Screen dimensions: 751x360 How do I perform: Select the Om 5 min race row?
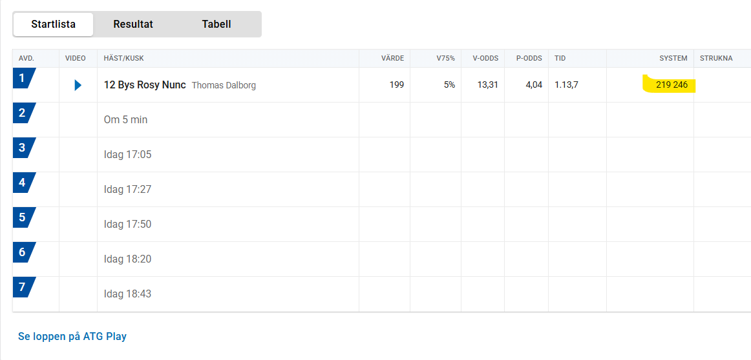click(382, 119)
